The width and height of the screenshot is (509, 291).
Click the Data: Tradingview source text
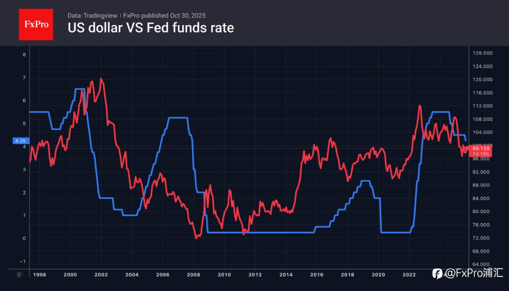click(92, 16)
